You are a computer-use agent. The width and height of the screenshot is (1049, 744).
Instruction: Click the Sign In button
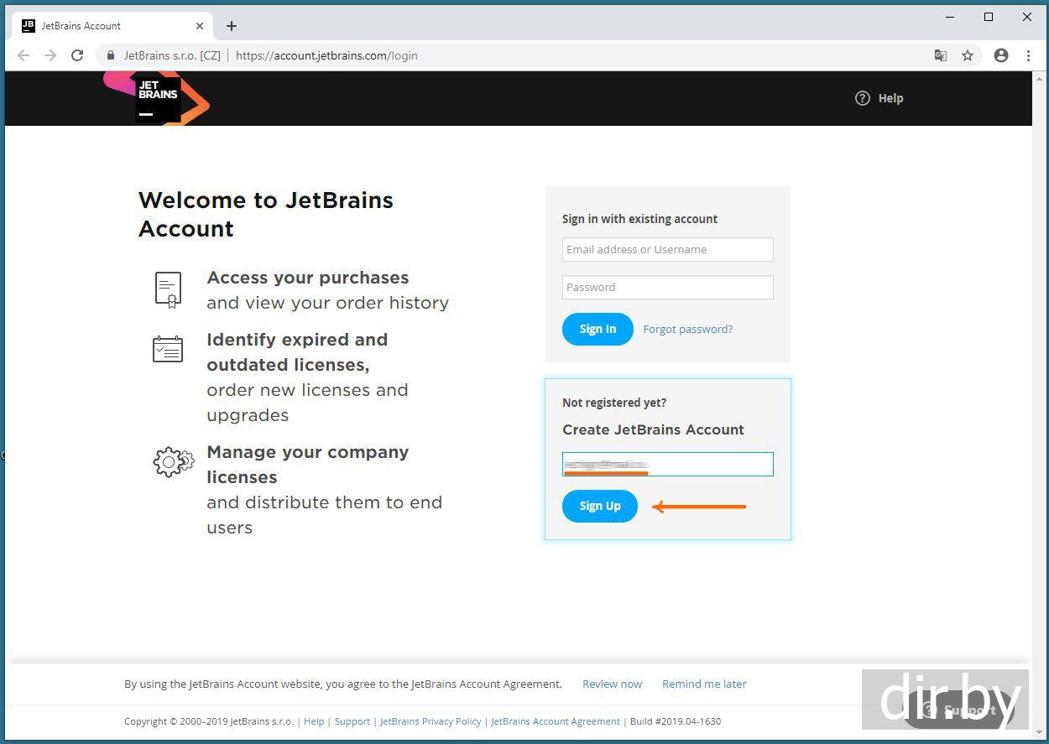click(598, 329)
